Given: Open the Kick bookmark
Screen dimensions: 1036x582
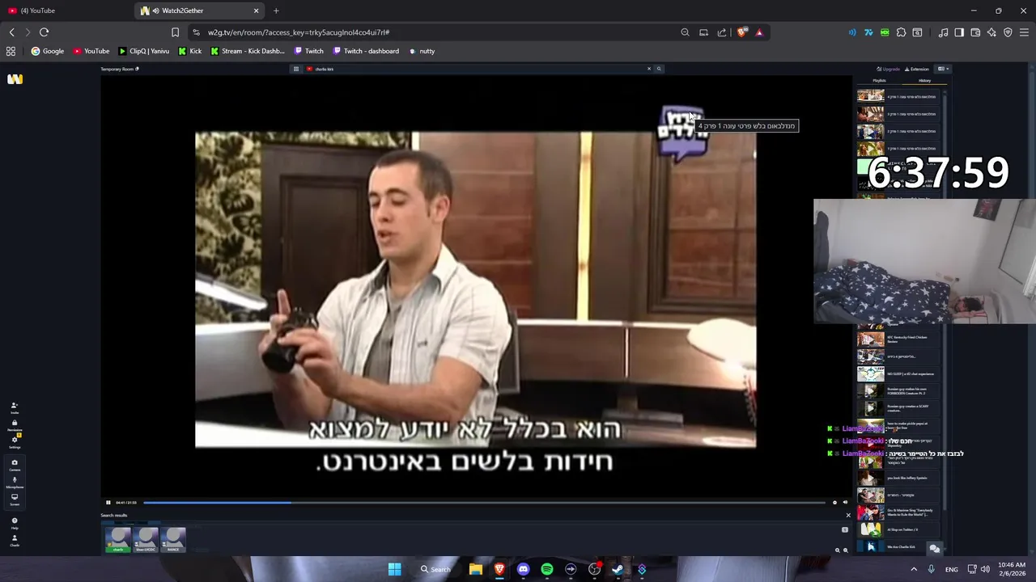Looking at the screenshot, I should point(190,51).
